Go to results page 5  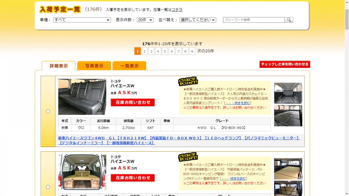click(165, 51)
